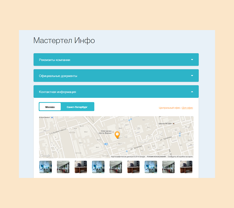Open the first office photo thumbnail
This screenshot has width=234, height=208.
[45, 167]
